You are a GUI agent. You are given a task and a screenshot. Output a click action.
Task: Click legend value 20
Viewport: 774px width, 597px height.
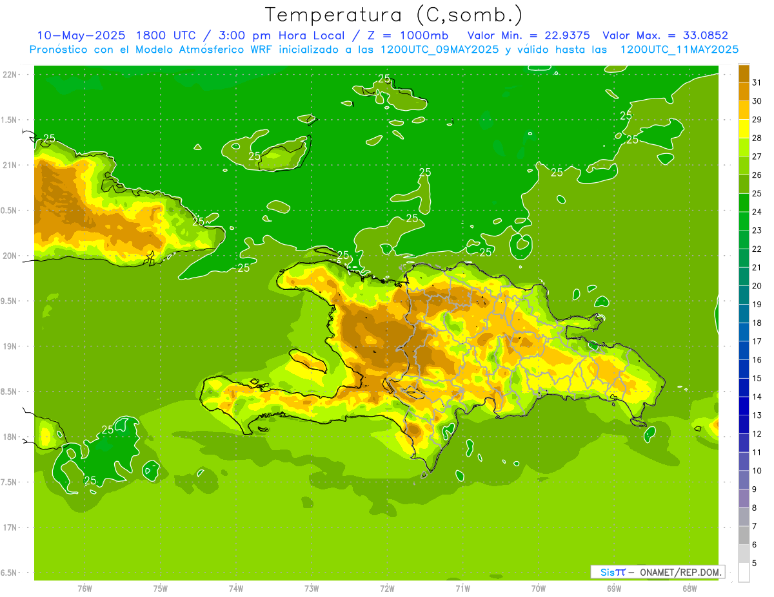(x=757, y=286)
